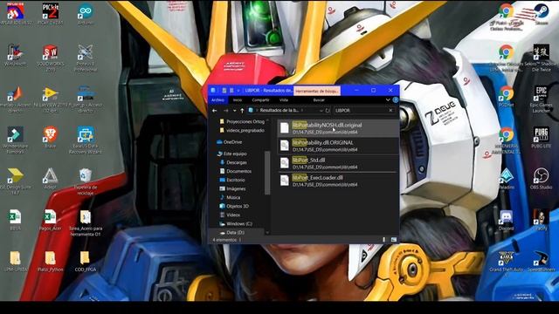Open Escritorio in the navigation pane

[x=232, y=181]
